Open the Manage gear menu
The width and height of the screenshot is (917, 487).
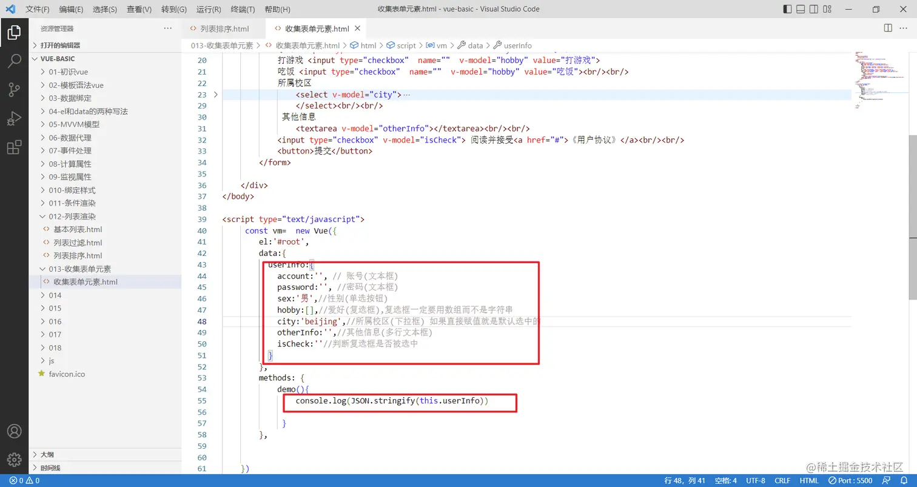tap(14, 459)
